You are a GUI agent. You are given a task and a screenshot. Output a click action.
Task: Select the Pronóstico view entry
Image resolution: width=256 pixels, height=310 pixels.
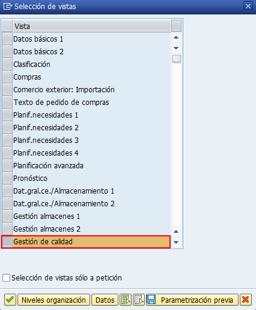click(x=30, y=179)
